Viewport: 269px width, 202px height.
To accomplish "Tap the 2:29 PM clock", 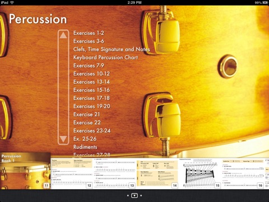I will [x=134, y=2].
